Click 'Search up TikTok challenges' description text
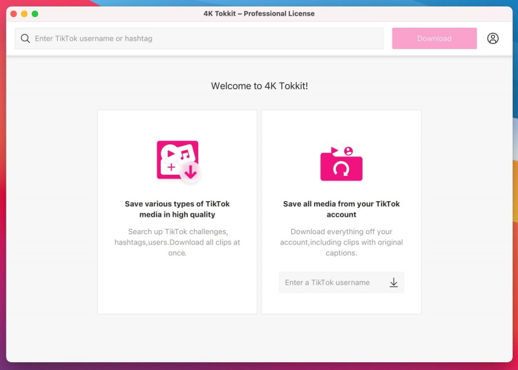Image resolution: width=518 pixels, height=370 pixels. (177, 243)
